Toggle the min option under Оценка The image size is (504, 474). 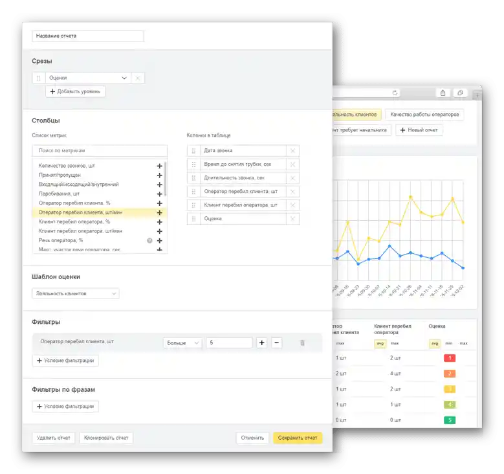(449, 344)
